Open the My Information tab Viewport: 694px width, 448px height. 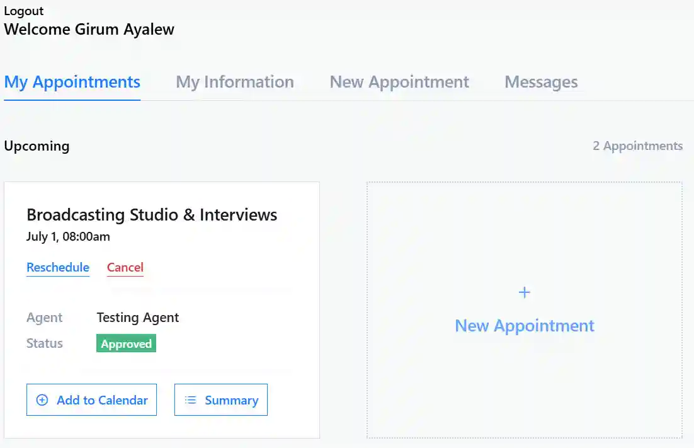(x=234, y=82)
